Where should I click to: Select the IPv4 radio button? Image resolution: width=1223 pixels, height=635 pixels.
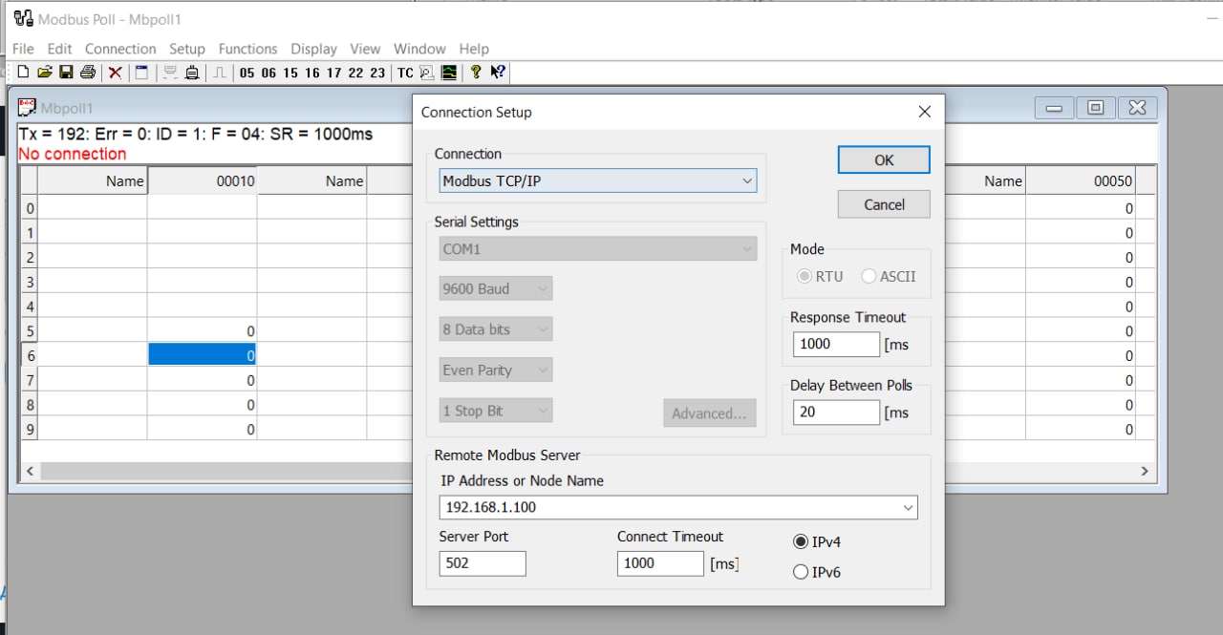801,541
